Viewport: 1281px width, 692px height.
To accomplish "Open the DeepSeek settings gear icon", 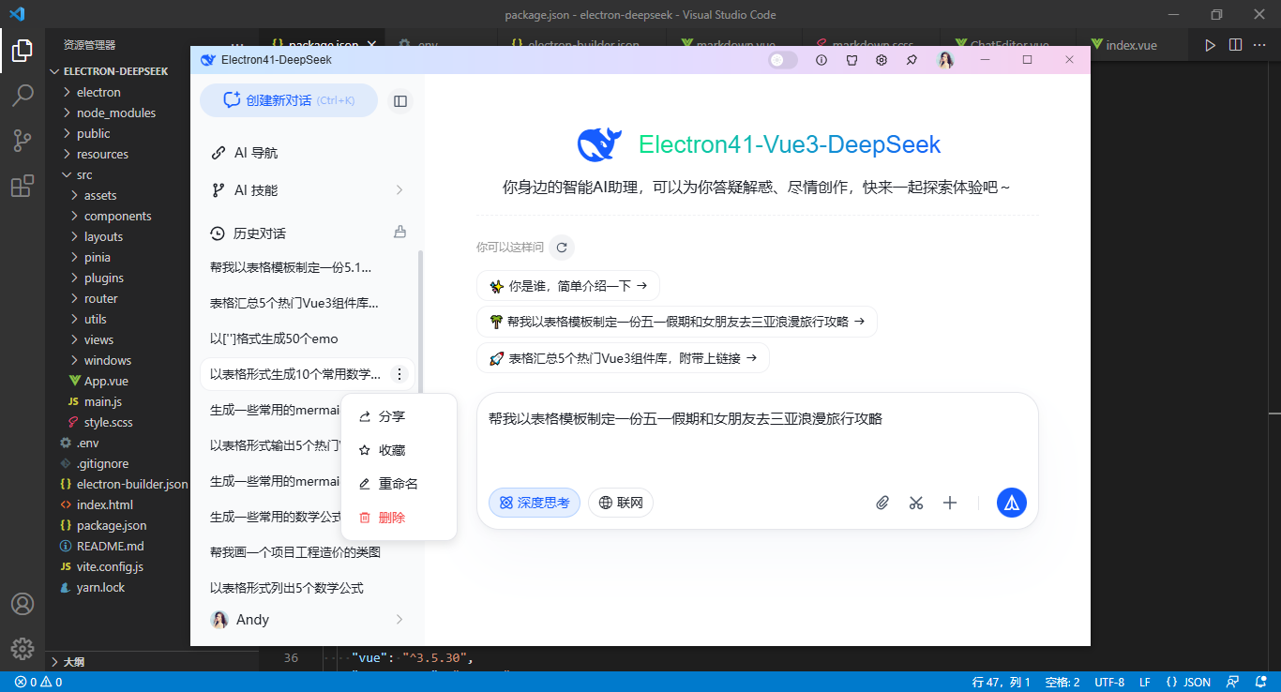I will point(881,59).
